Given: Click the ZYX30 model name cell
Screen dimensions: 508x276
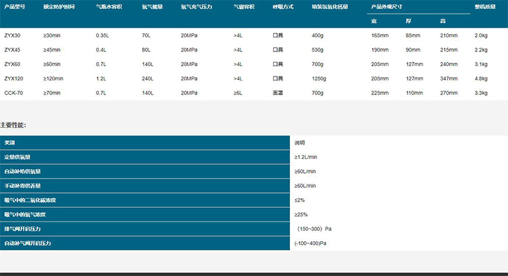Looking at the screenshot, I should (12, 35).
